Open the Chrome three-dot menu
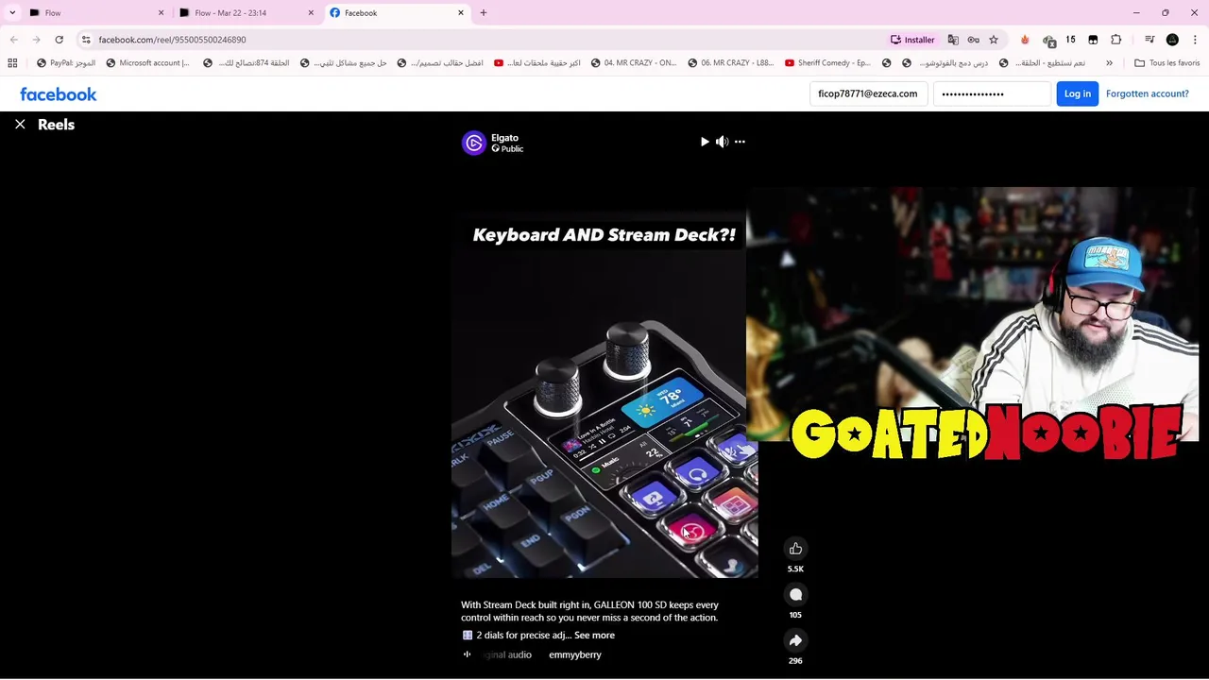The height and width of the screenshot is (680, 1209). pos(1195,40)
